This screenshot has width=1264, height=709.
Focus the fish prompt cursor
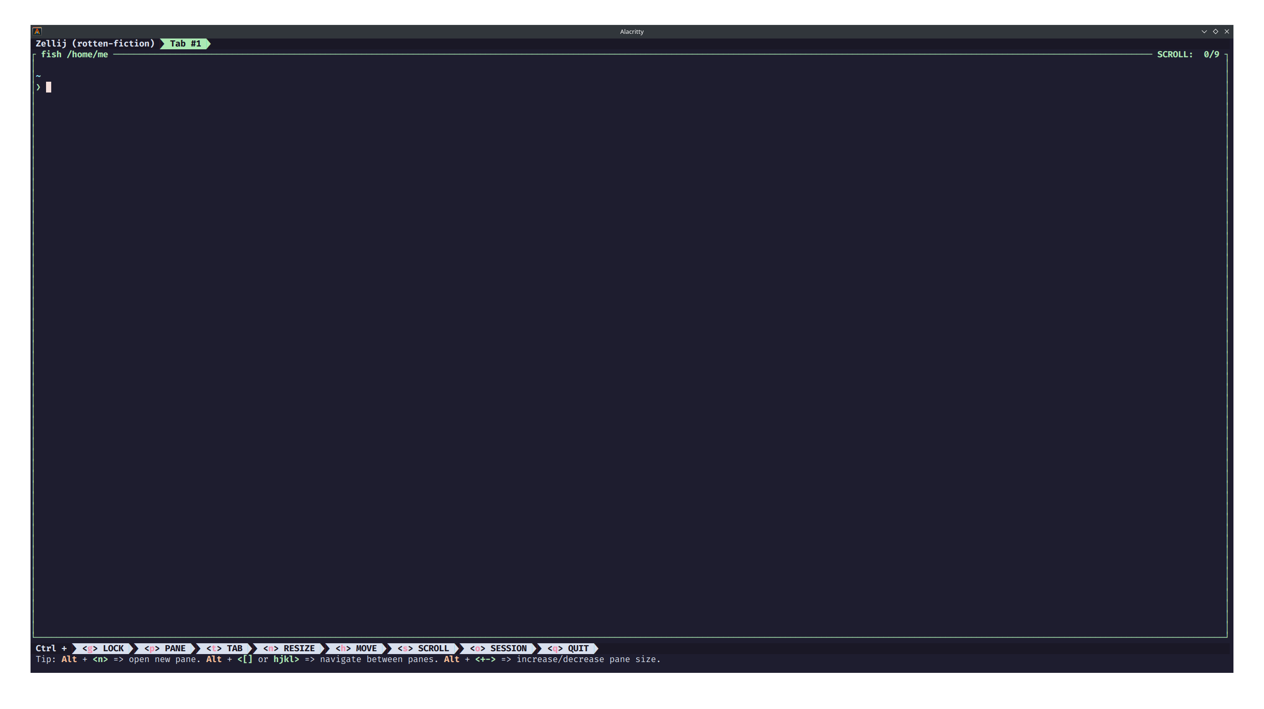(48, 87)
